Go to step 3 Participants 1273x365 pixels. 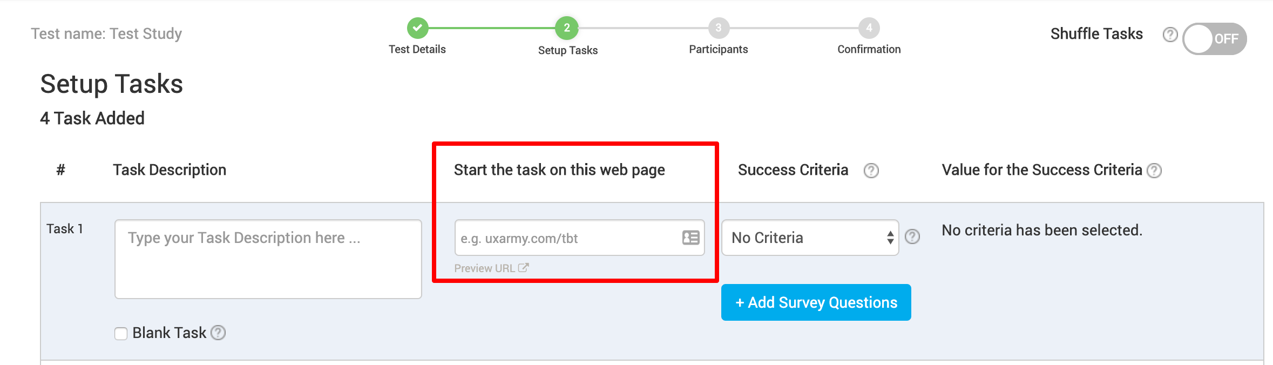[x=719, y=28]
